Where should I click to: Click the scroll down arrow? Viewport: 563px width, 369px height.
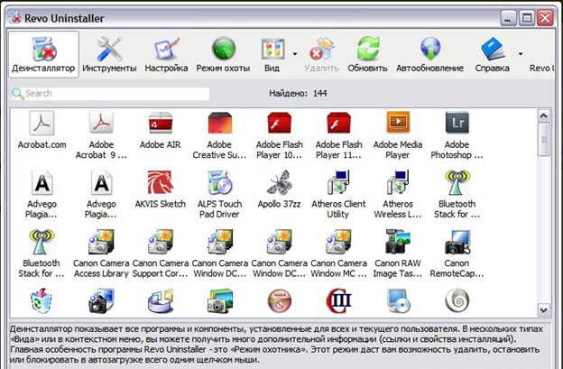(x=544, y=310)
